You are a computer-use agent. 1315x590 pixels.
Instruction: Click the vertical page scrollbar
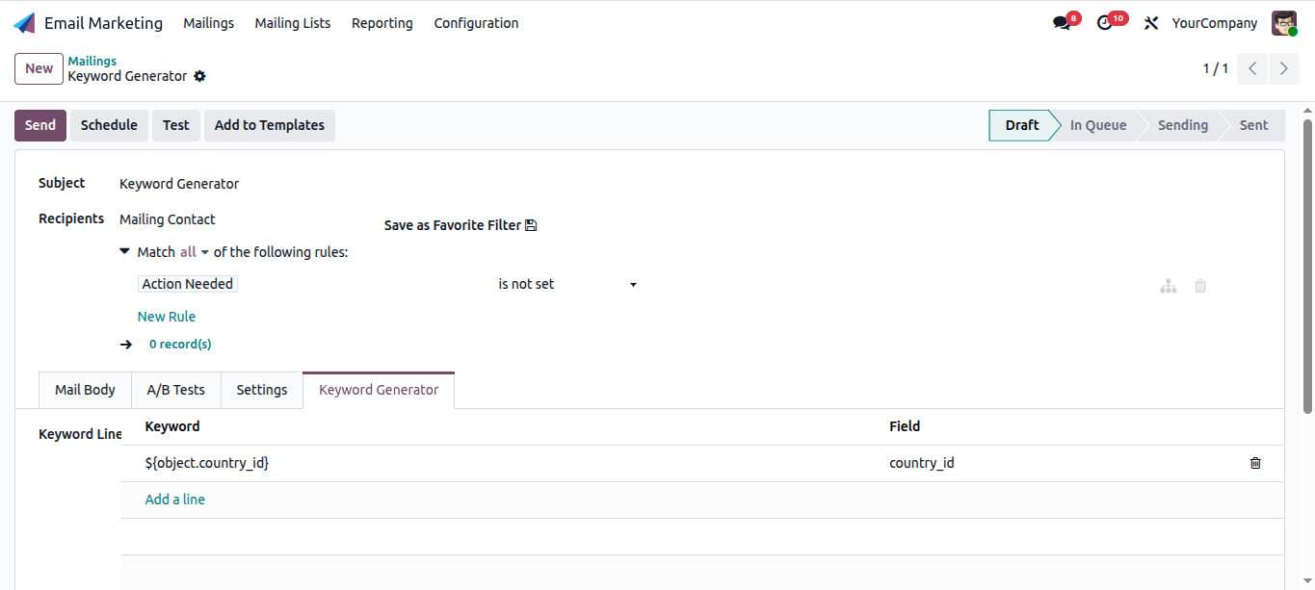coord(1307,267)
